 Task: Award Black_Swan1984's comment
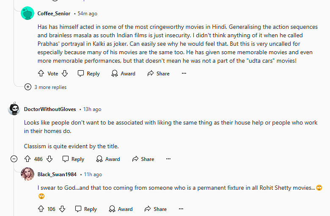[121, 209]
